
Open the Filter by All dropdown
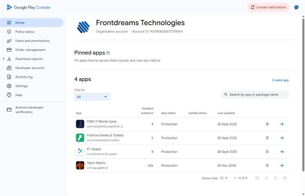point(92,97)
